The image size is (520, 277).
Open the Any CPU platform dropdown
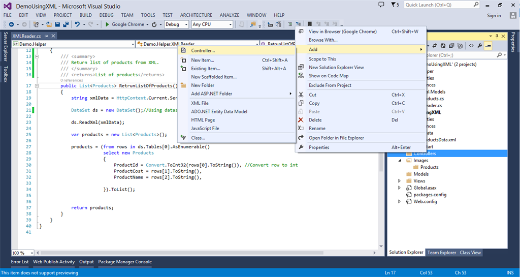(x=212, y=24)
